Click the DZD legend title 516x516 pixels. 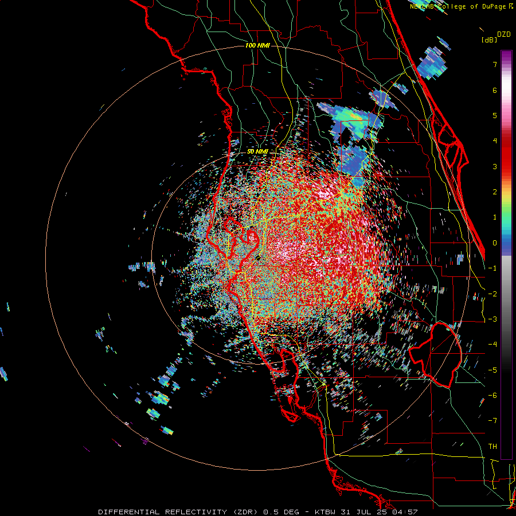(504, 34)
